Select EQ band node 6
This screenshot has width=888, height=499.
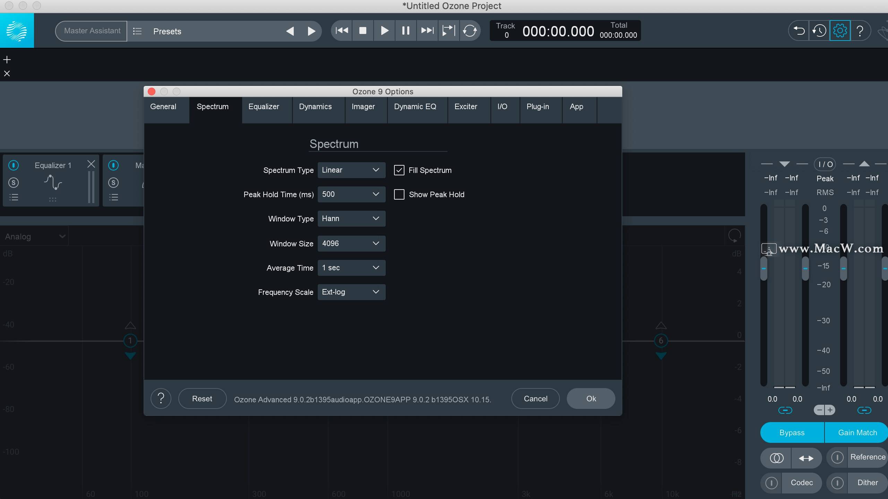661,341
